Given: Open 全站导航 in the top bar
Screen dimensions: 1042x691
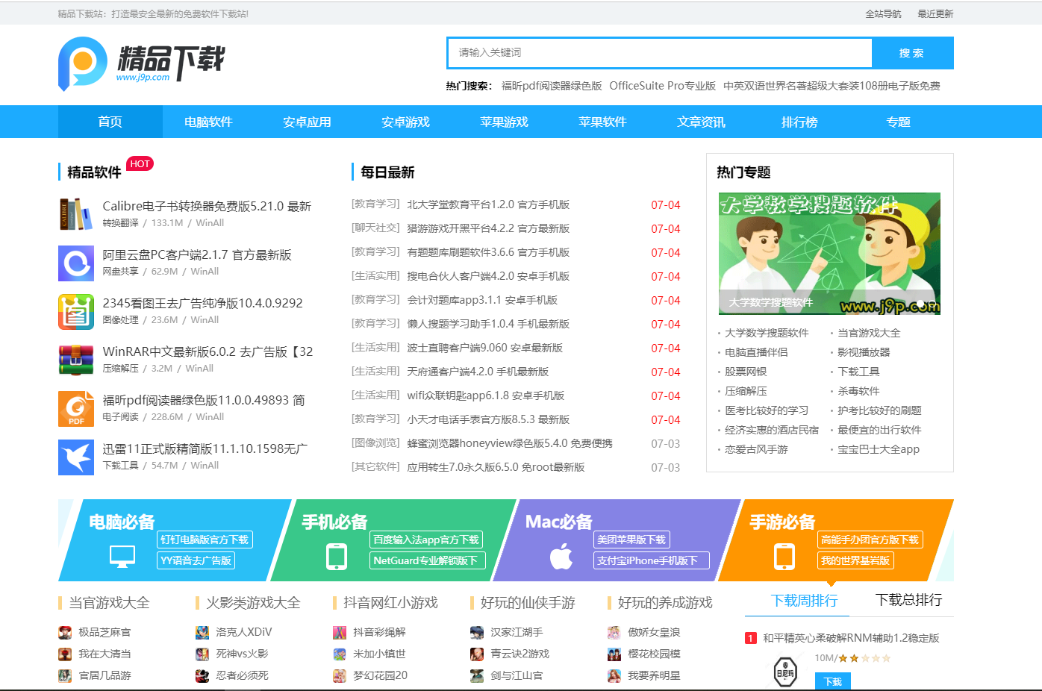Looking at the screenshot, I should pyautogui.click(x=884, y=13).
